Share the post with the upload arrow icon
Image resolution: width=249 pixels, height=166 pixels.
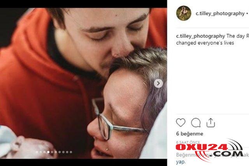click(x=210, y=123)
